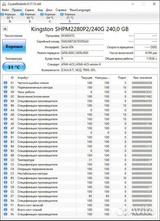Select the Включения/отключения row text

(x=33, y=97)
